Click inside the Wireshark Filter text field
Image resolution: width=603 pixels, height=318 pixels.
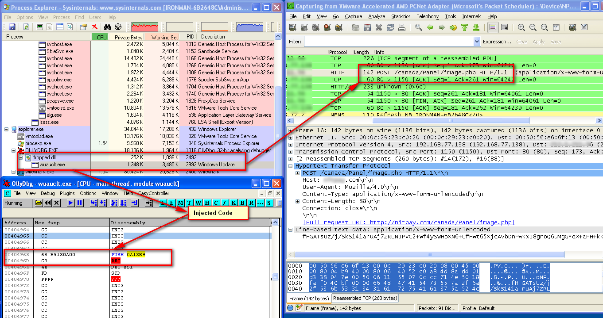(x=388, y=42)
